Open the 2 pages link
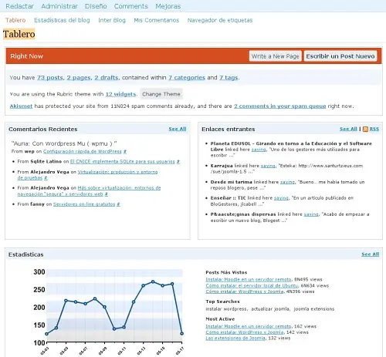 point(79,78)
